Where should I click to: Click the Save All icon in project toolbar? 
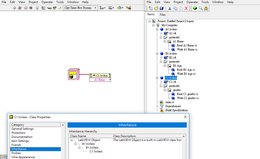[162, 8]
